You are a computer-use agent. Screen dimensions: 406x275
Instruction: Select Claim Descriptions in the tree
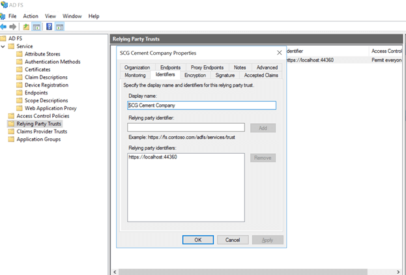coord(46,78)
